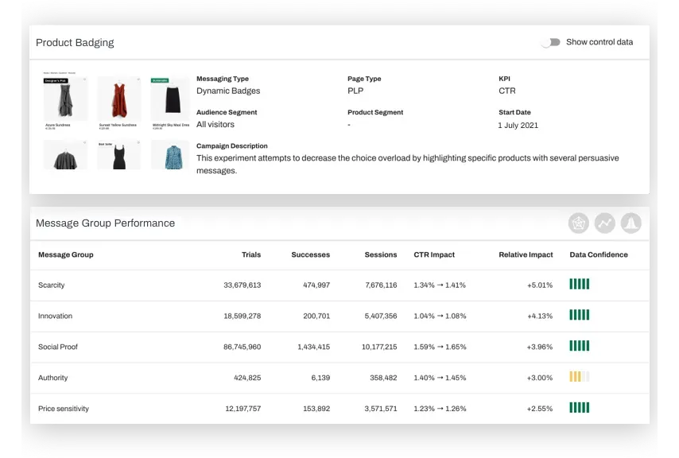This screenshot has height=458, width=679.
Task: Click the +3.96% relative impact value
Action: (540, 347)
